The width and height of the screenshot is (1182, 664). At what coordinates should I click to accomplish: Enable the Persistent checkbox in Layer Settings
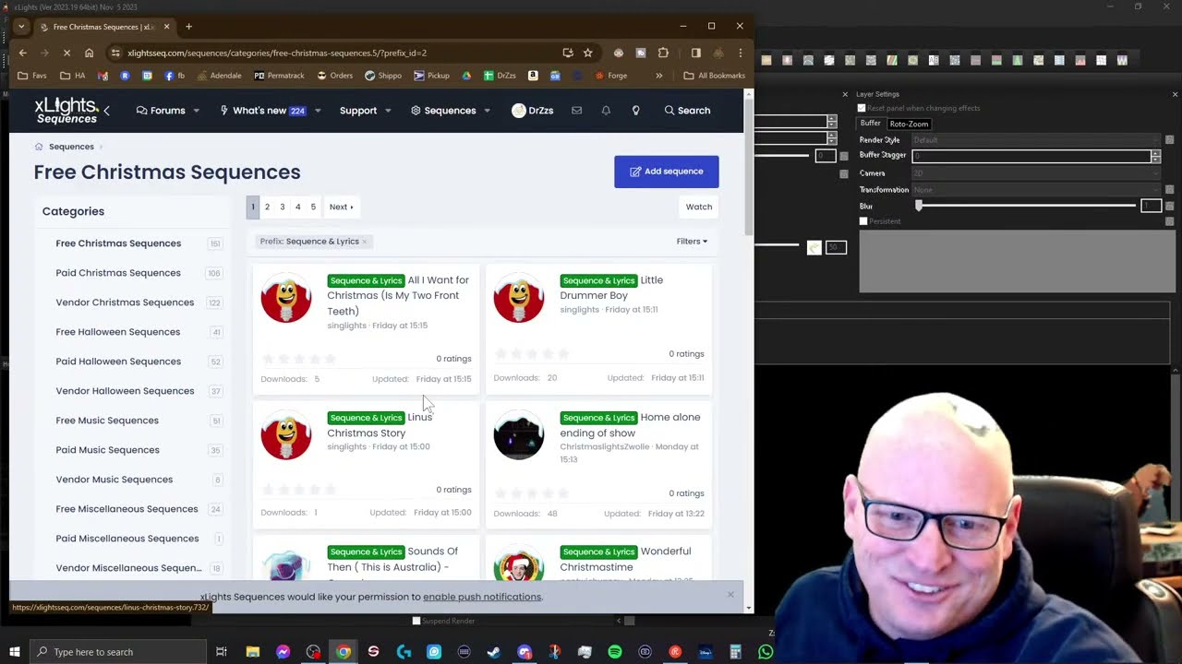863,221
